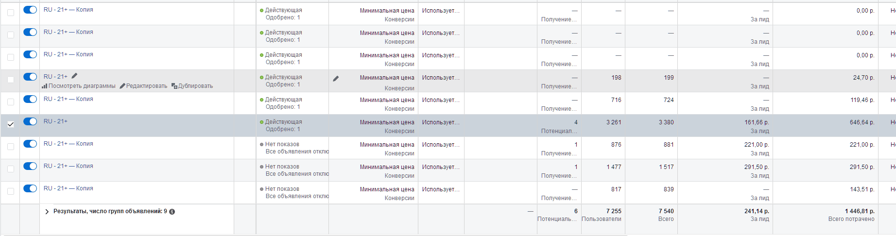Click the rename pencil icon beside hovered RU - 21+
896x236 pixels.
click(x=74, y=76)
